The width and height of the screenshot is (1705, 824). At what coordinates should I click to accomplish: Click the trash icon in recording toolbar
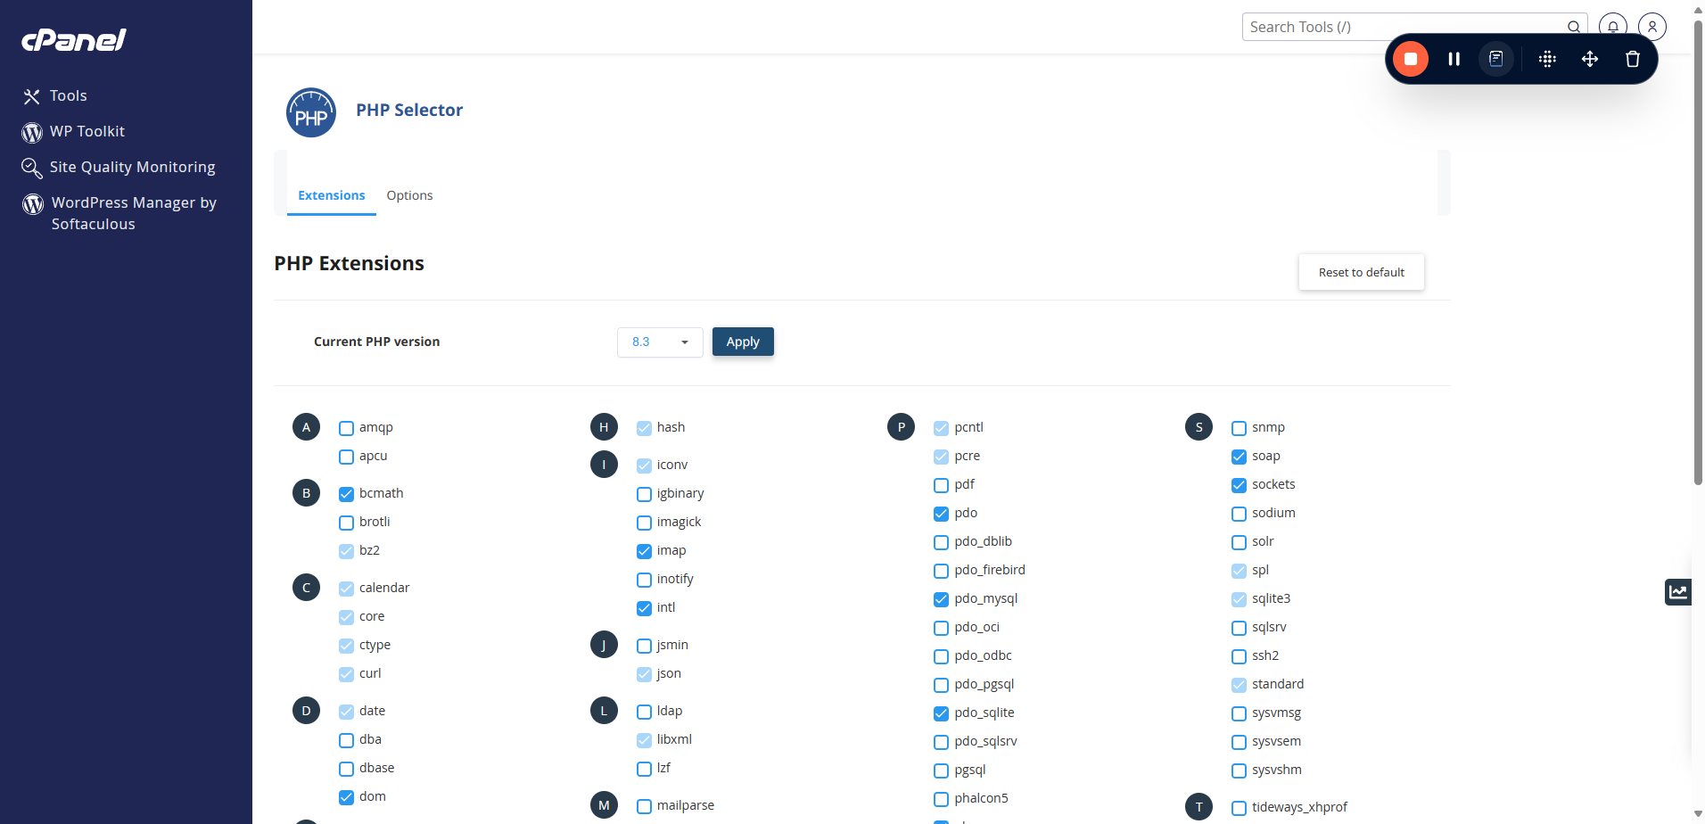click(x=1633, y=59)
